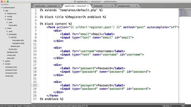
Task: Click the horizontal scrollbar below editor
Action: point(108,103)
